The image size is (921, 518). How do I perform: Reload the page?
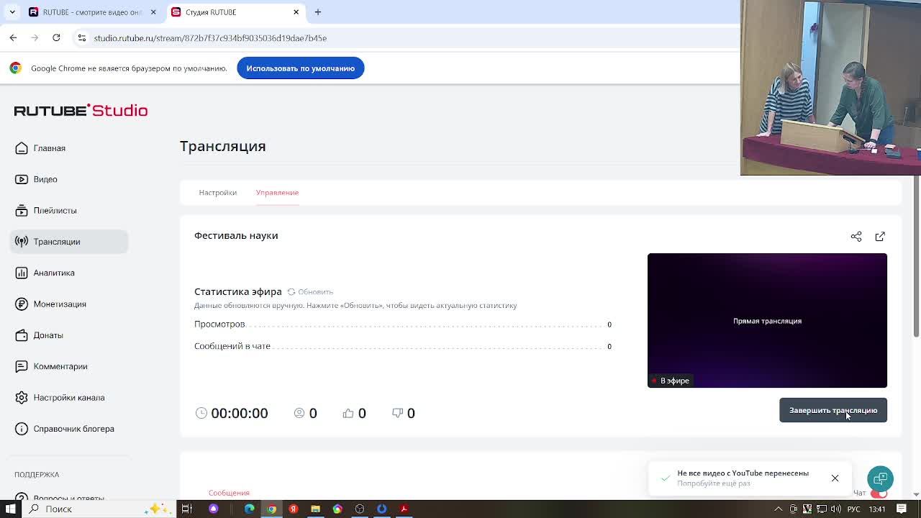[x=56, y=37]
